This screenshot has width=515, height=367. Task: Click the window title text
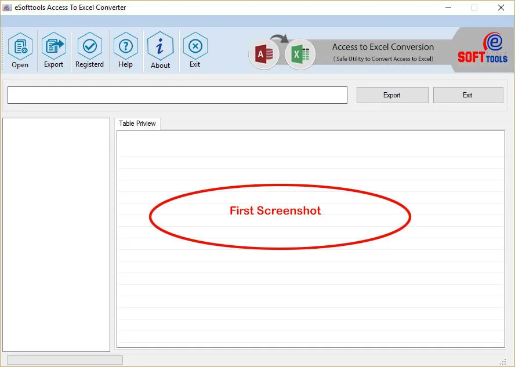tap(70, 8)
